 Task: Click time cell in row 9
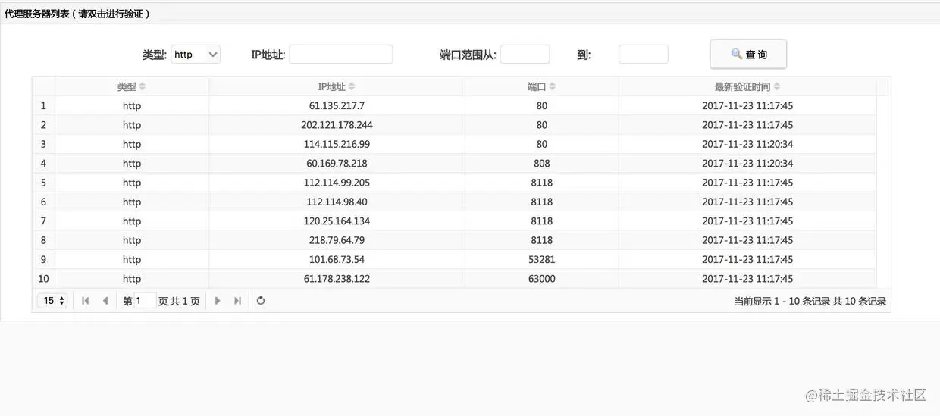point(747,260)
